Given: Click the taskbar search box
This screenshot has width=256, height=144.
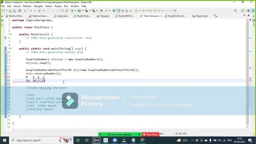Looking at the screenshot, I should pyautogui.click(x=41, y=140).
